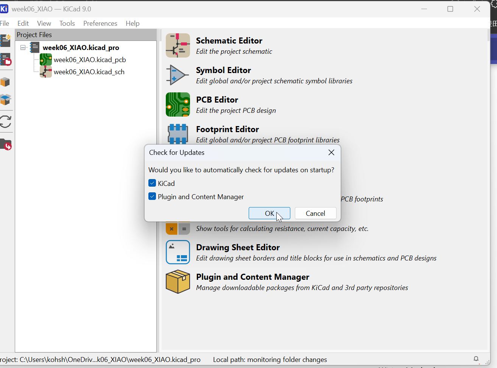
Task: Click the Open Project toolbar icon
Action: tap(6, 60)
